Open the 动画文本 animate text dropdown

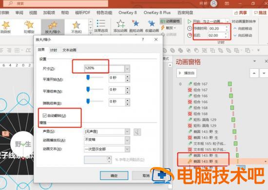(x=127, y=149)
